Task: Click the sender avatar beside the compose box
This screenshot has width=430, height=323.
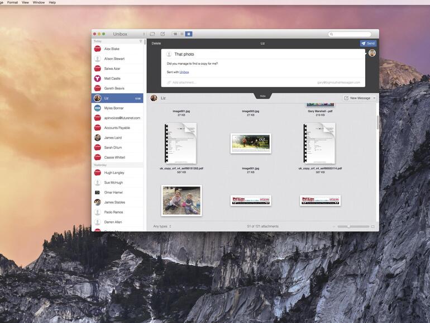Action: 372,53
